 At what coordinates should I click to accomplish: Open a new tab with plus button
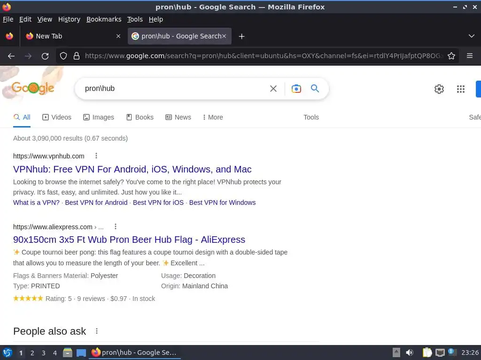click(x=242, y=37)
